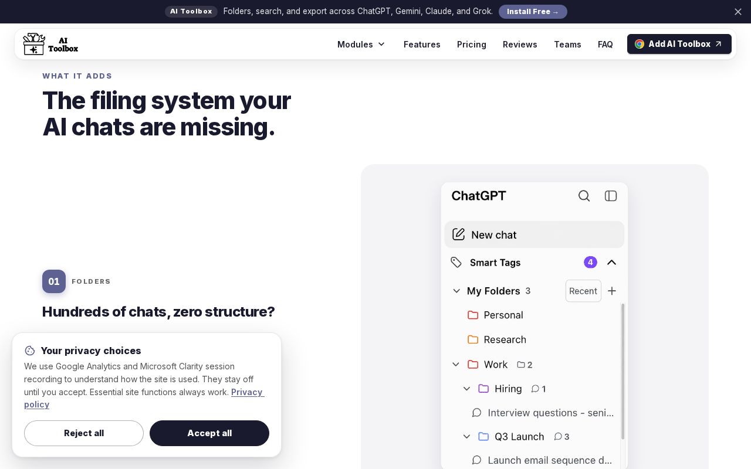This screenshot has width=751, height=469.
Task: Click the cookie icon in privacy dialog
Action: (x=30, y=351)
